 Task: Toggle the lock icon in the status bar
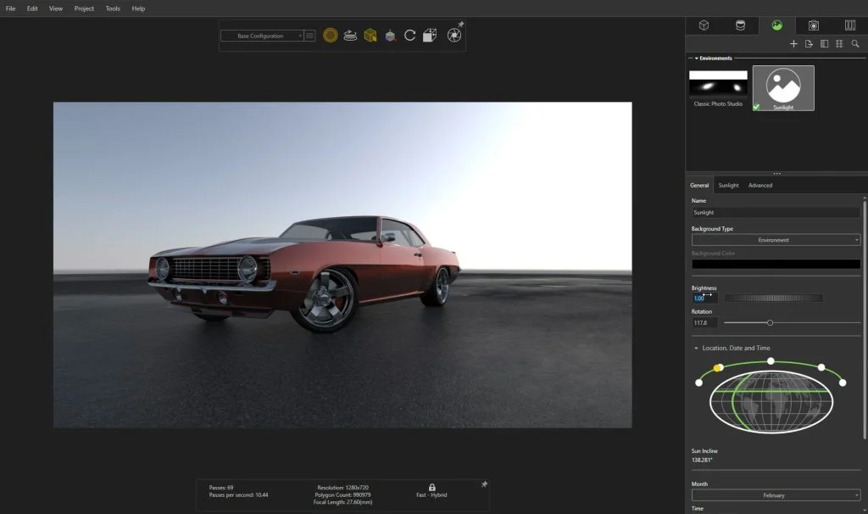pos(432,488)
